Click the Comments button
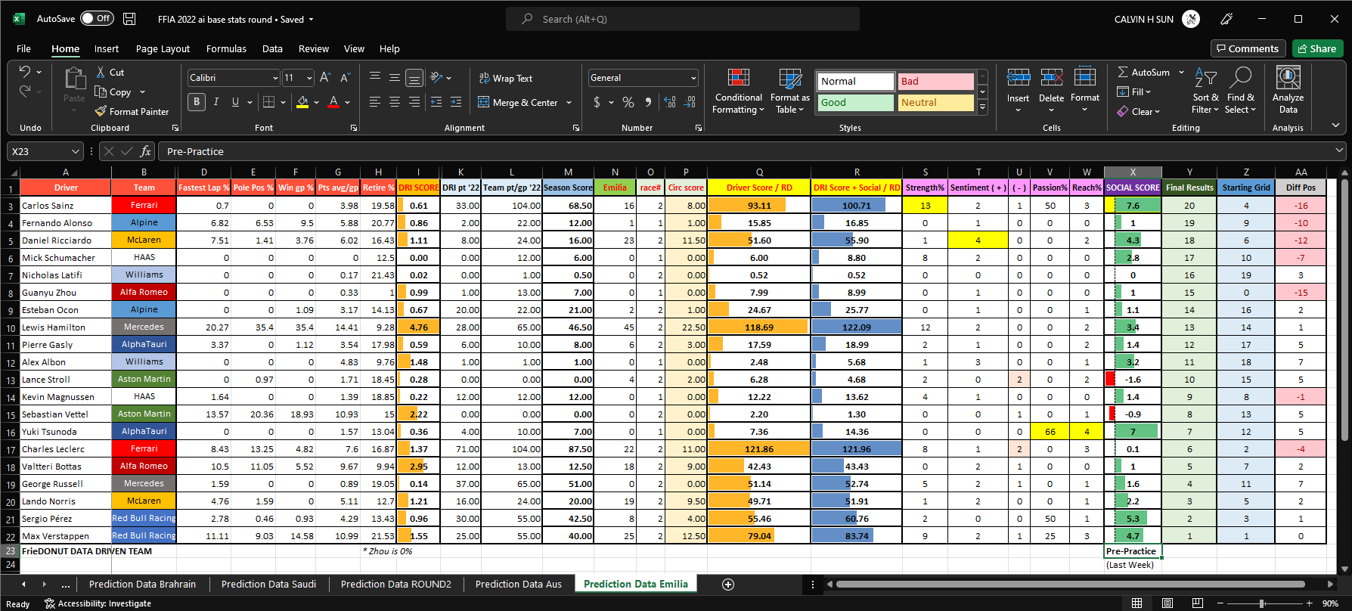 (x=1248, y=48)
